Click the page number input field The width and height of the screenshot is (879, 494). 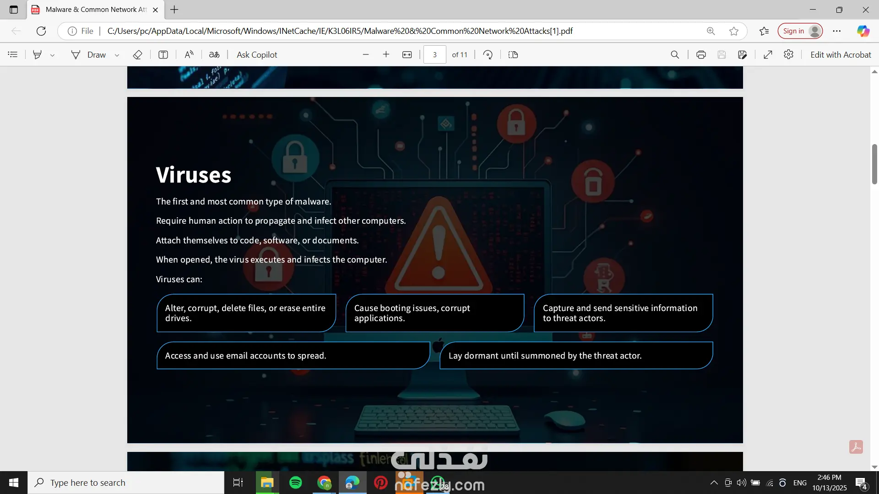434,54
